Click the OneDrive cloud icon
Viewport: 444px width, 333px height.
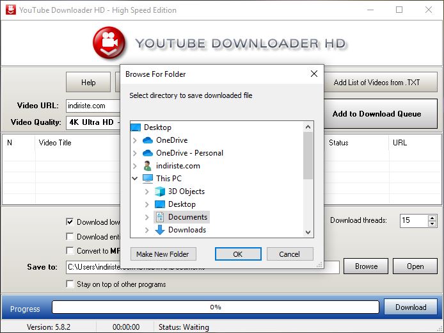pos(148,140)
